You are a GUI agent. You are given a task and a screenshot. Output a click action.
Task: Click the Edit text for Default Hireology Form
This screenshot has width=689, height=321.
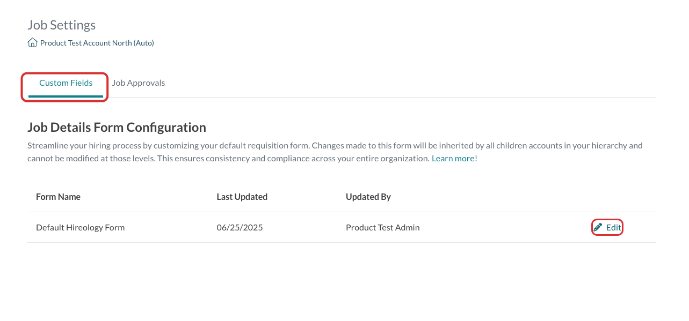click(x=614, y=227)
